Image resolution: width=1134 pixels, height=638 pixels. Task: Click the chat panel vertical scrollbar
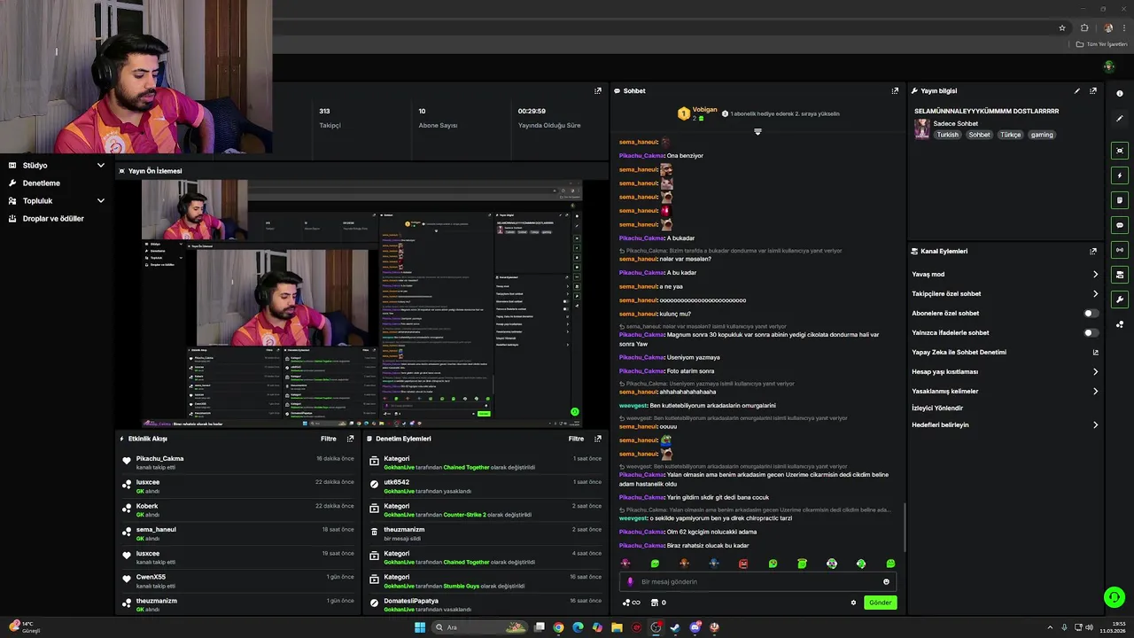[904, 526]
